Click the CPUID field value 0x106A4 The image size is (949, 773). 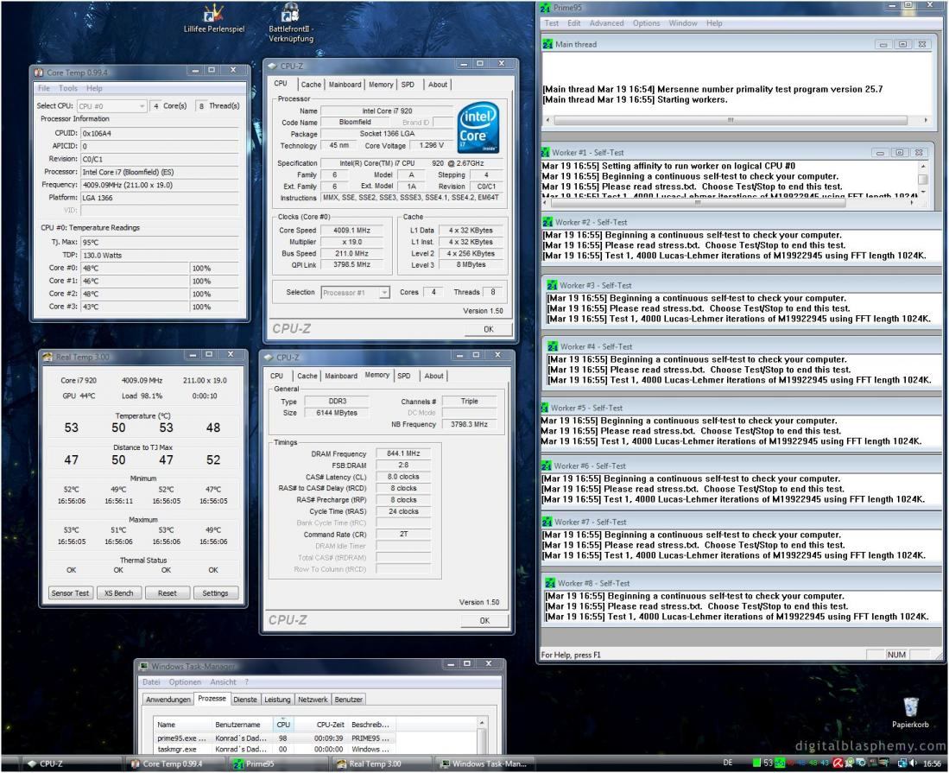tap(160, 133)
